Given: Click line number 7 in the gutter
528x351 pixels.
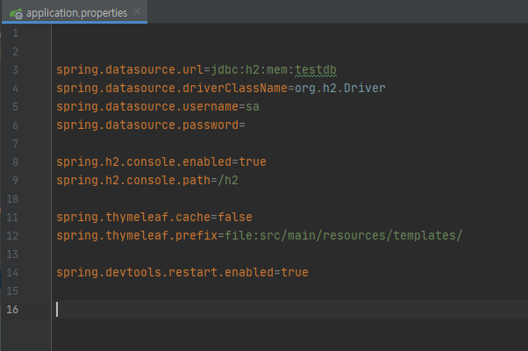Looking at the screenshot, I should click(15, 144).
